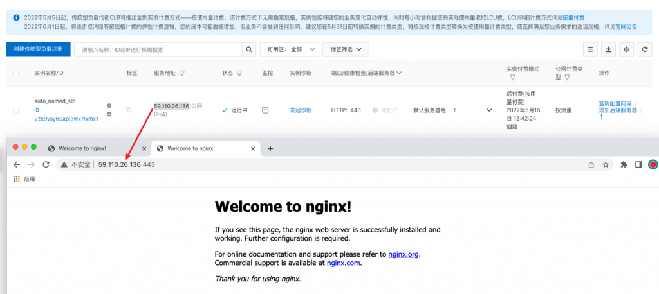Click the browser forward arrow
This screenshot has height=294, width=659.
32,165
